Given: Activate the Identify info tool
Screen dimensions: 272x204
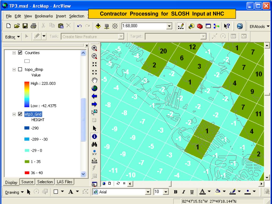Looking at the screenshot, I should 94,137.
